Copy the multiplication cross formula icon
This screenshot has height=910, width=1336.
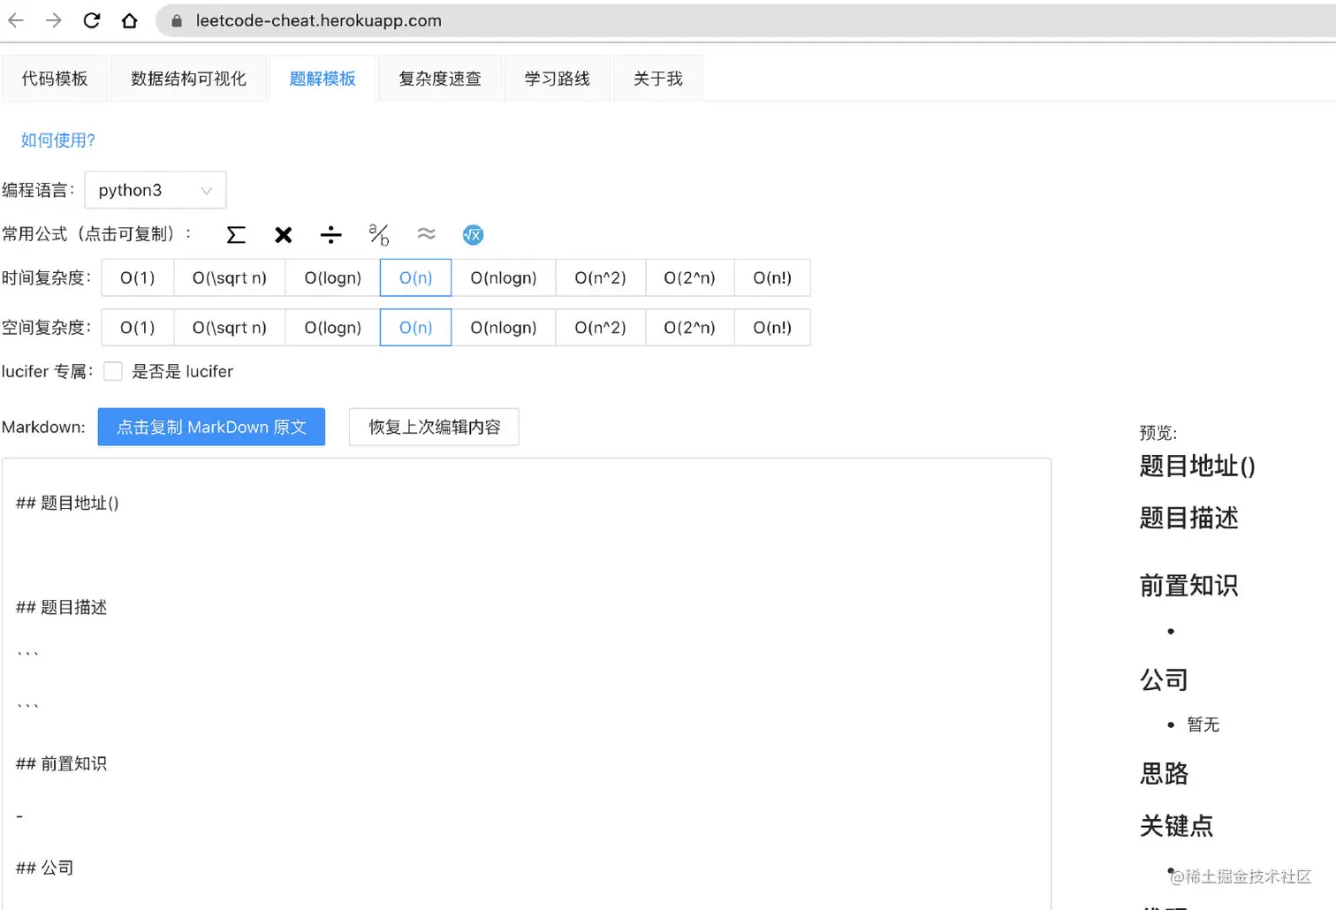point(283,235)
